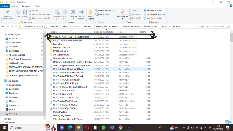
Task: Create a Nueva carpeta
Action: tap(91, 15)
